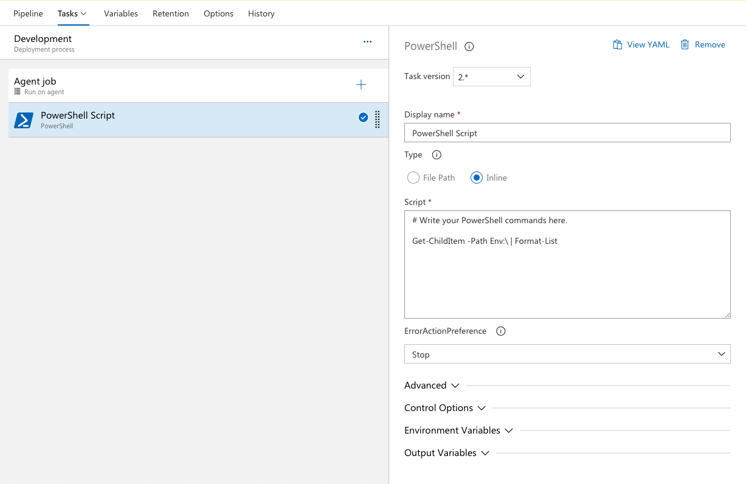Screen dimensions: 746x484
Task: Select the File Path radio button
Action: 413,178
